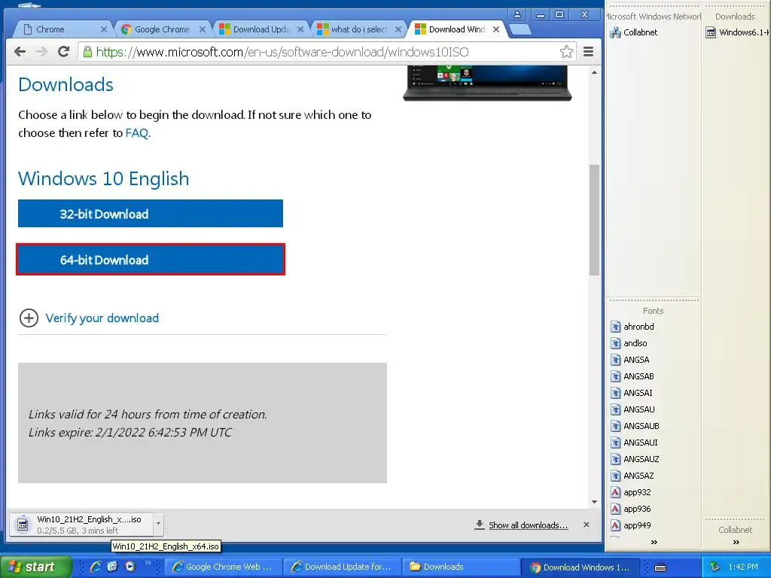Launch Internet Explorer from quick launch
Screen dimensions: 771x578
[96, 567]
